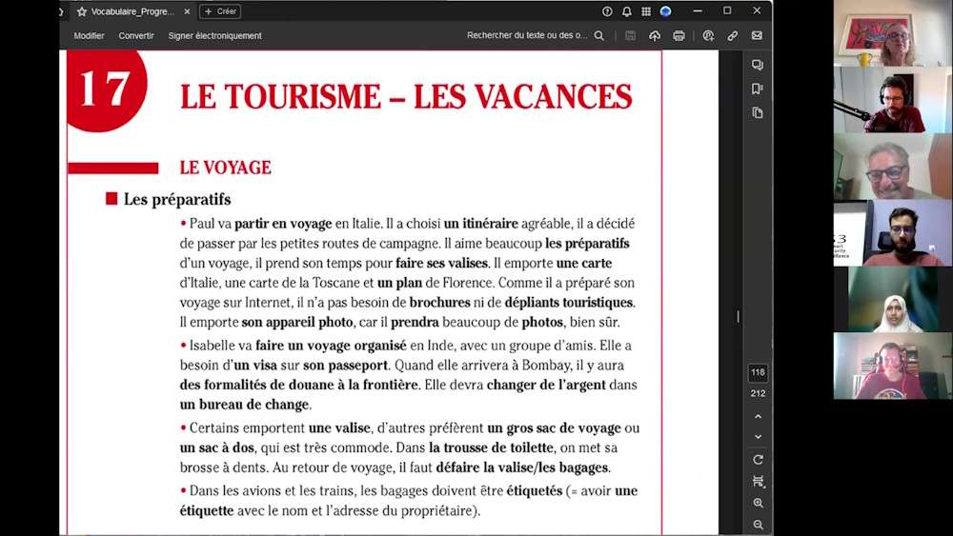Select top participant video with red painting
This screenshot has height=536, width=953.
click(893, 32)
